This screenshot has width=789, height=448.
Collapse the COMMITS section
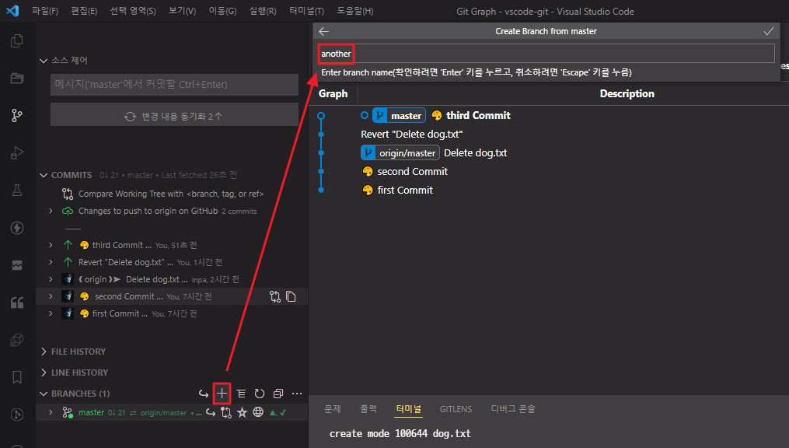click(x=44, y=175)
